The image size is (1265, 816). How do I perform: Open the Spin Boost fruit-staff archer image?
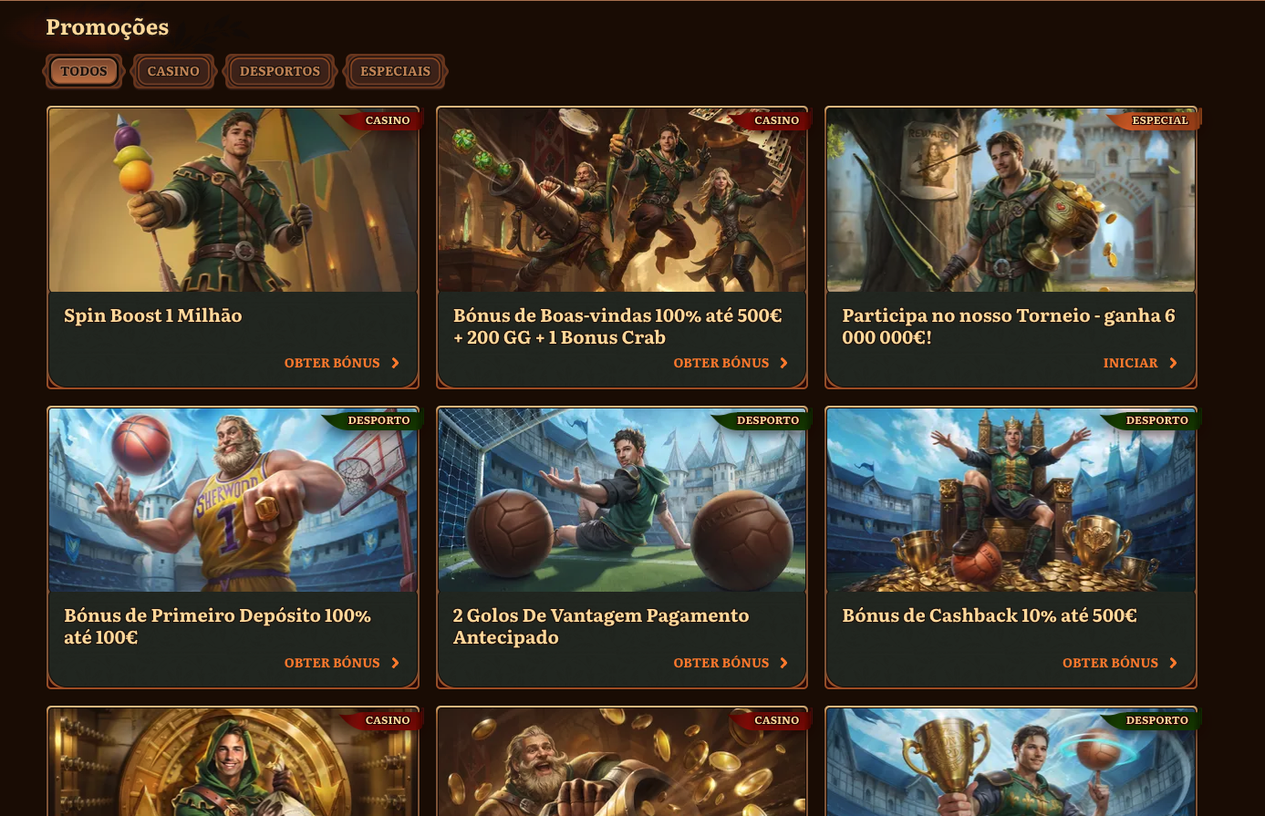click(233, 201)
